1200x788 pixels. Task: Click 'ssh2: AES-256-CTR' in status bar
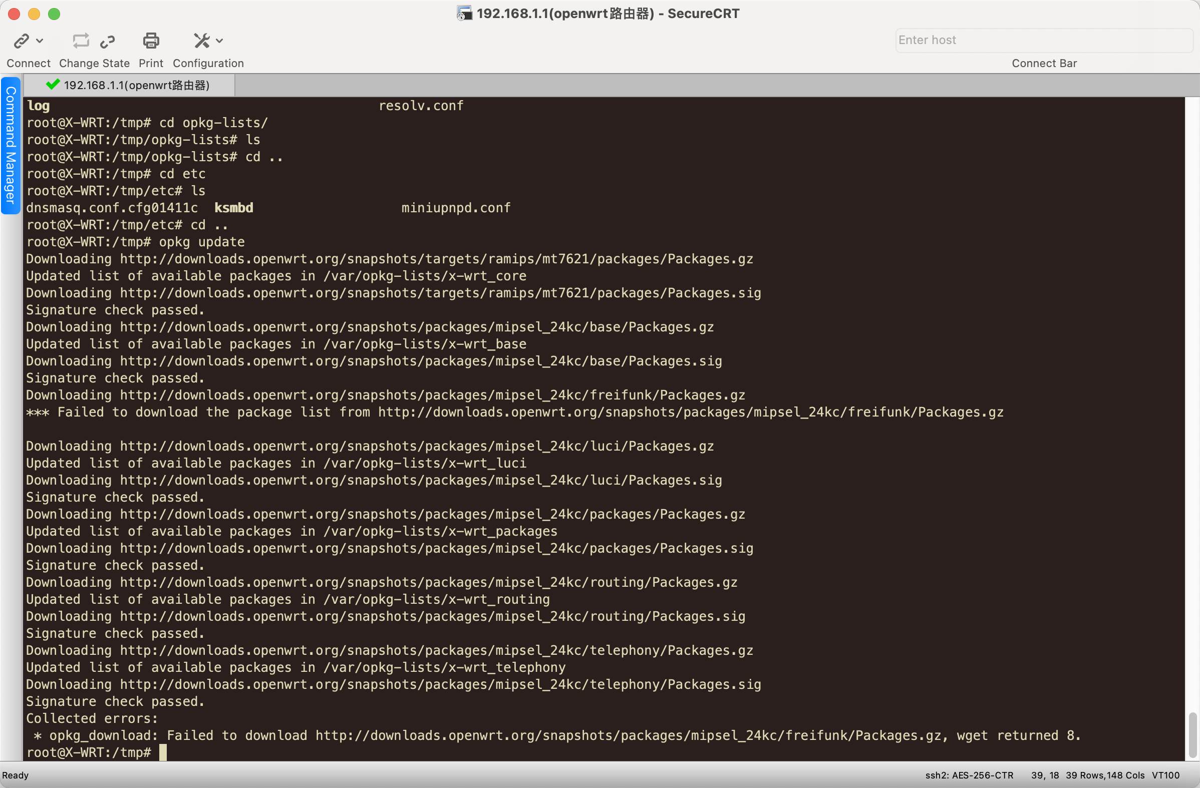[x=969, y=775]
